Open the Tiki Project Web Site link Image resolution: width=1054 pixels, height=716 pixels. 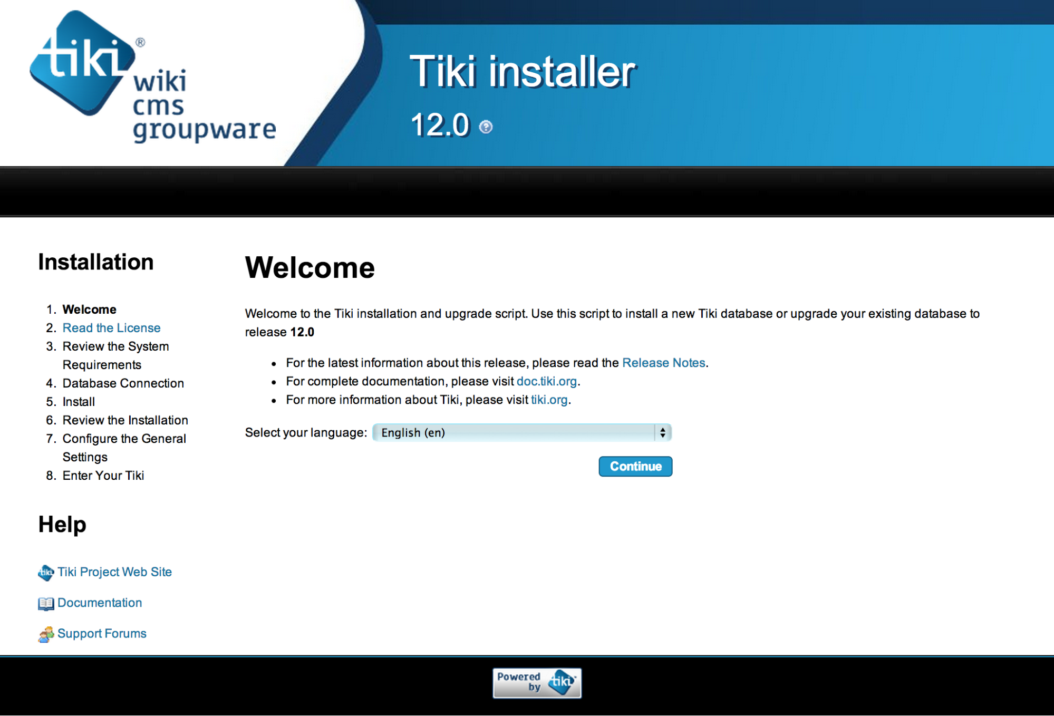point(114,572)
